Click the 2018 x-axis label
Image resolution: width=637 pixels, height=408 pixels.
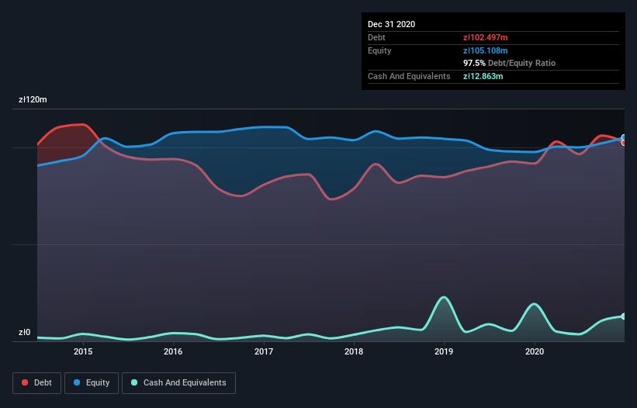[x=354, y=351]
